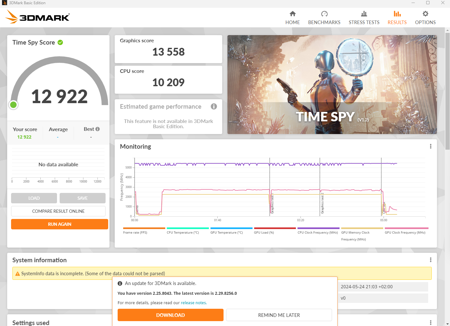Click the info icon next to Best
The width and height of the screenshot is (450, 326).
tap(97, 129)
